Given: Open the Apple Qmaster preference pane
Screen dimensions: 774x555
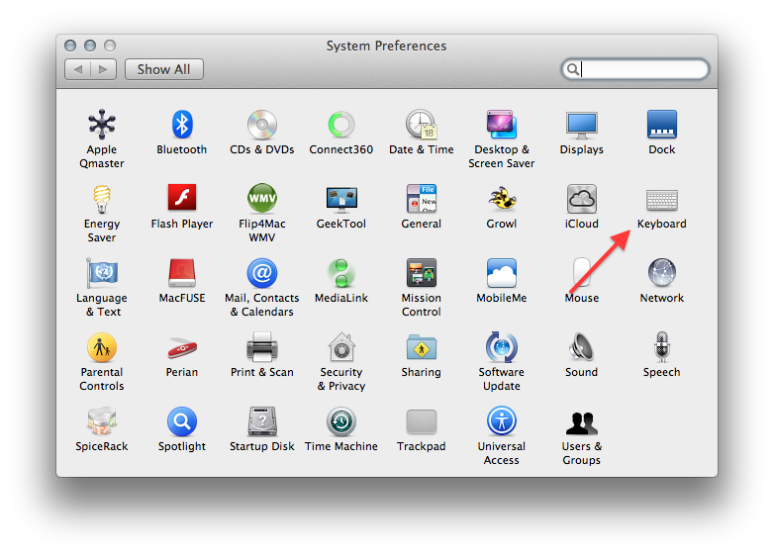Looking at the screenshot, I should [102, 125].
